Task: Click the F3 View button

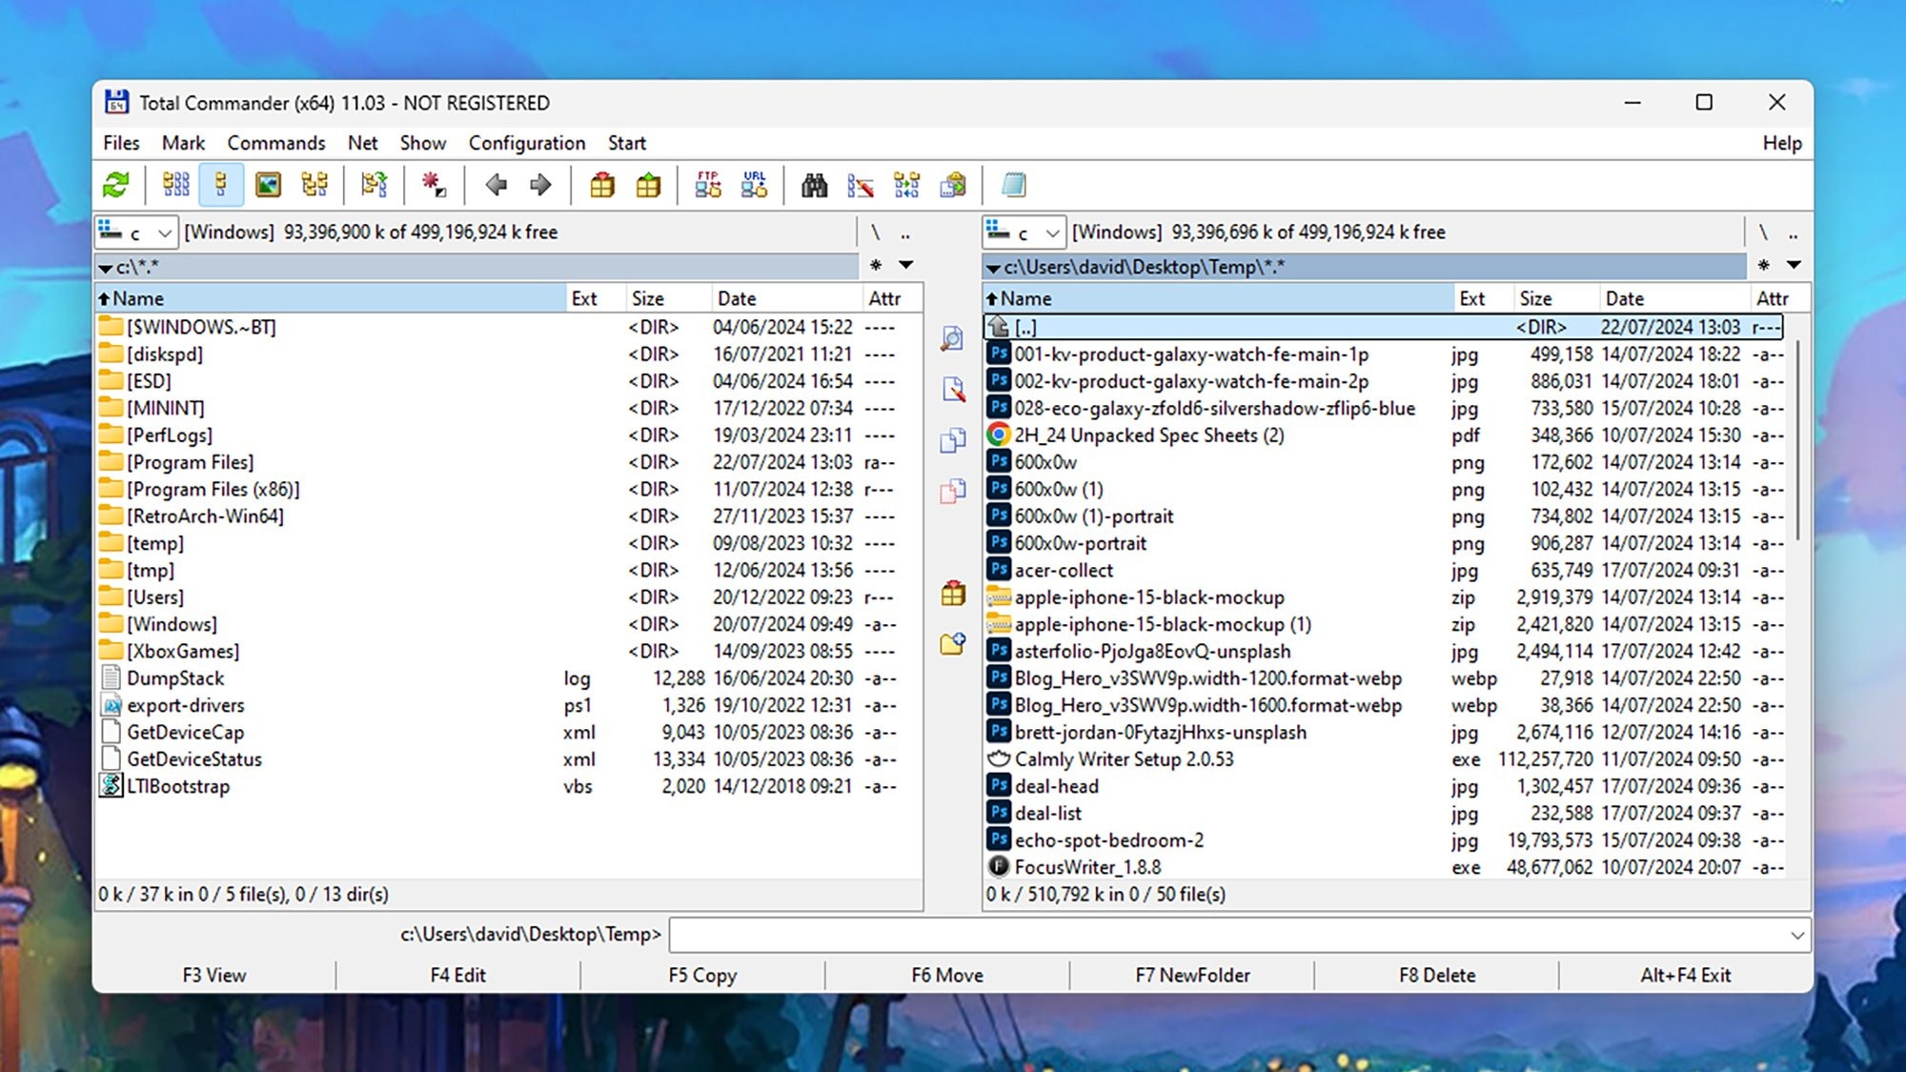Action: pyautogui.click(x=214, y=975)
